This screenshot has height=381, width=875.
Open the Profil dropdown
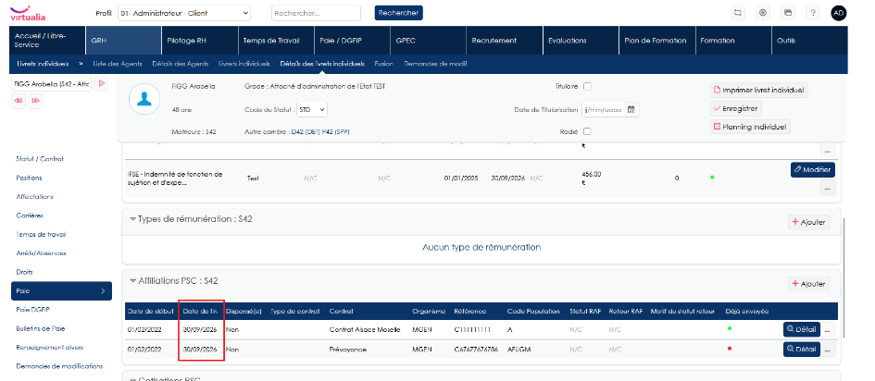(x=184, y=13)
